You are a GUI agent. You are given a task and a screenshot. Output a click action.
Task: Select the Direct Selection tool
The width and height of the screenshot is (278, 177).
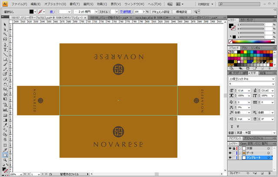click(x=5, y=29)
